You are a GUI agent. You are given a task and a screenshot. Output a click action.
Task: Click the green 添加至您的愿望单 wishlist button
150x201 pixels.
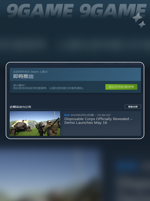121,87
